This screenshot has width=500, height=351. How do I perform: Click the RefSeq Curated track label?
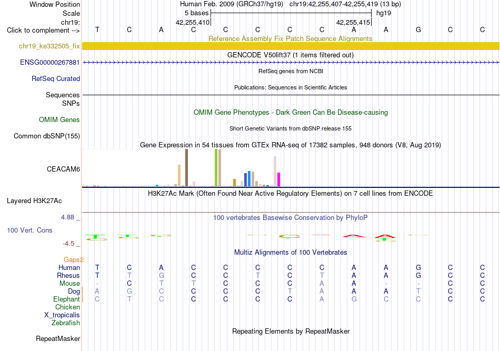coord(55,79)
